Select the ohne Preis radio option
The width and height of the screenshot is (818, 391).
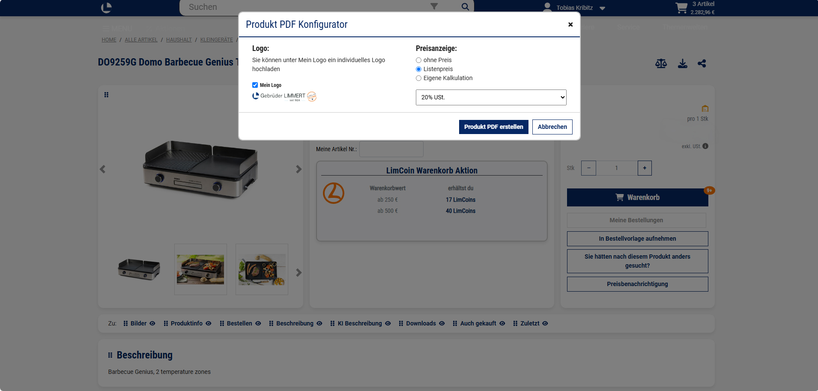pyautogui.click(x=418, y=60)
